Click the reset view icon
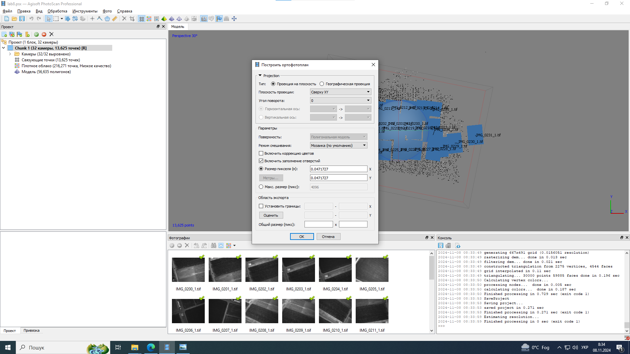630x354 pixels. (234, 19)
